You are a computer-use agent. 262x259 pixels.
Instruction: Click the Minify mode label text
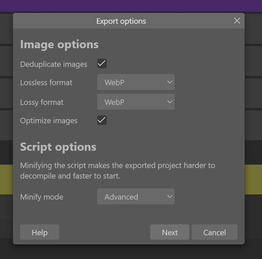pos(41,197)
